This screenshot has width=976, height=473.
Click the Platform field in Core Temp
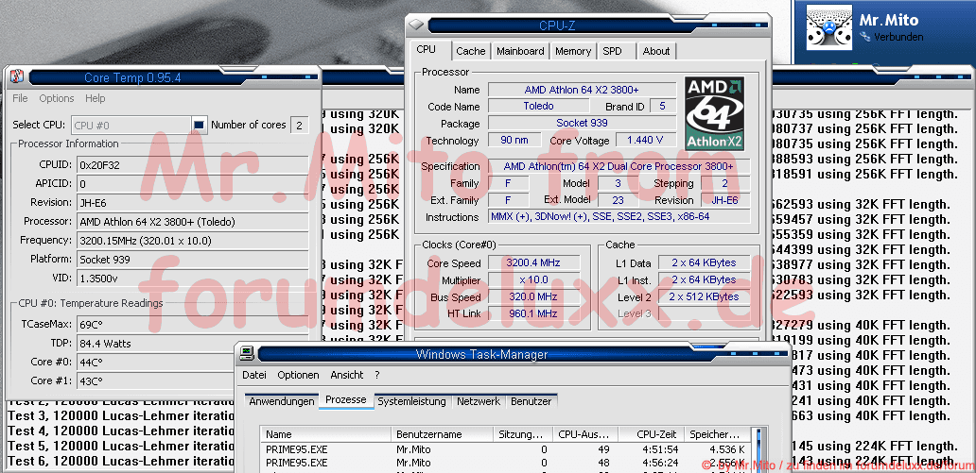pos(192,259)
